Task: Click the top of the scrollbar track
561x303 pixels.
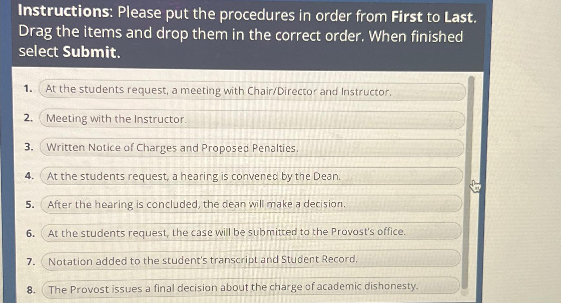Action: pyautogui.click(x=472, y=81)
